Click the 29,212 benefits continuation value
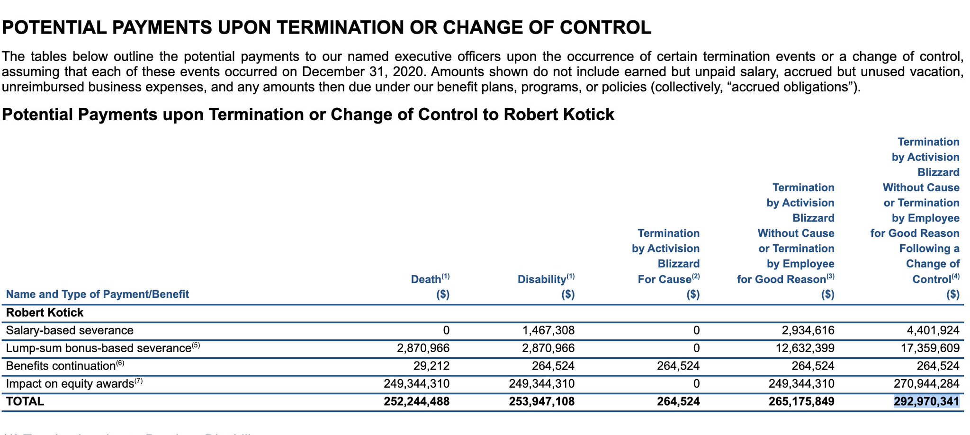 point(430,366)
